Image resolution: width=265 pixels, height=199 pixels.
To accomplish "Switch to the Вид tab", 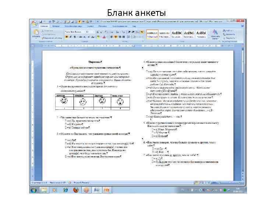I will pos(134,26).
